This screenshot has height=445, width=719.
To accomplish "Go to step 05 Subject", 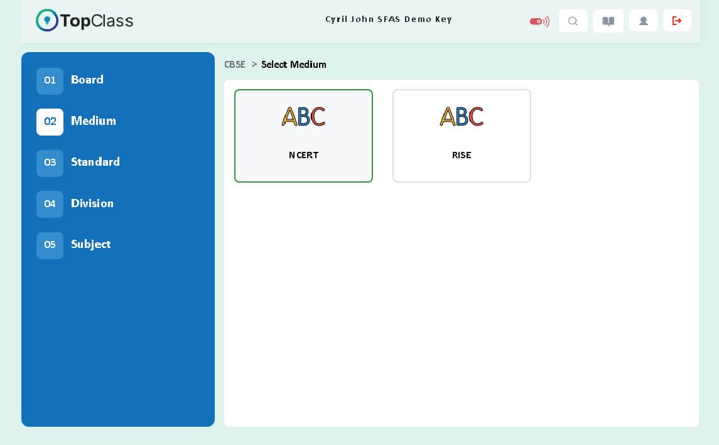I will tap(74, 245).
